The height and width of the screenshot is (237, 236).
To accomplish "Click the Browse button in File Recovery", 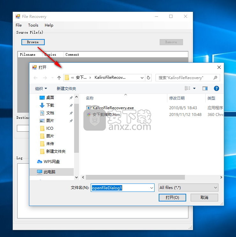I will 33,42.
